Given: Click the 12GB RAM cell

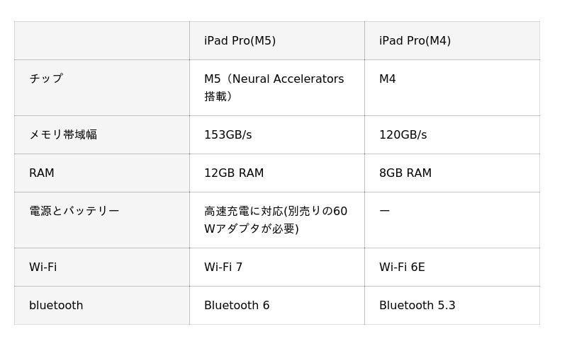Looking at the screenshot, I should [234, 173].
